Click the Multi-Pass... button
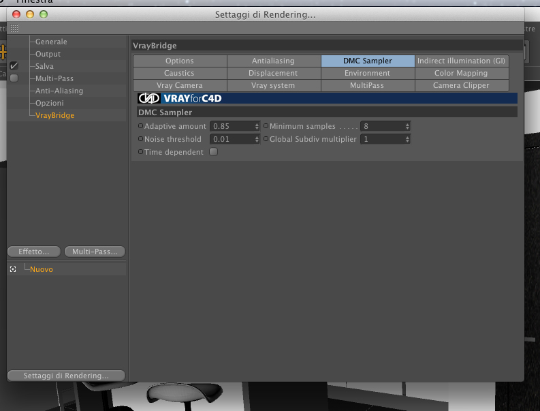 (x=95, y=252)
